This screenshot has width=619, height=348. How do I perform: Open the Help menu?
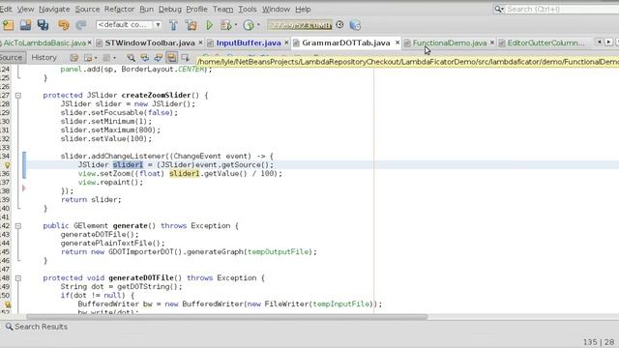pyautogui.click(x=303, y=9)
